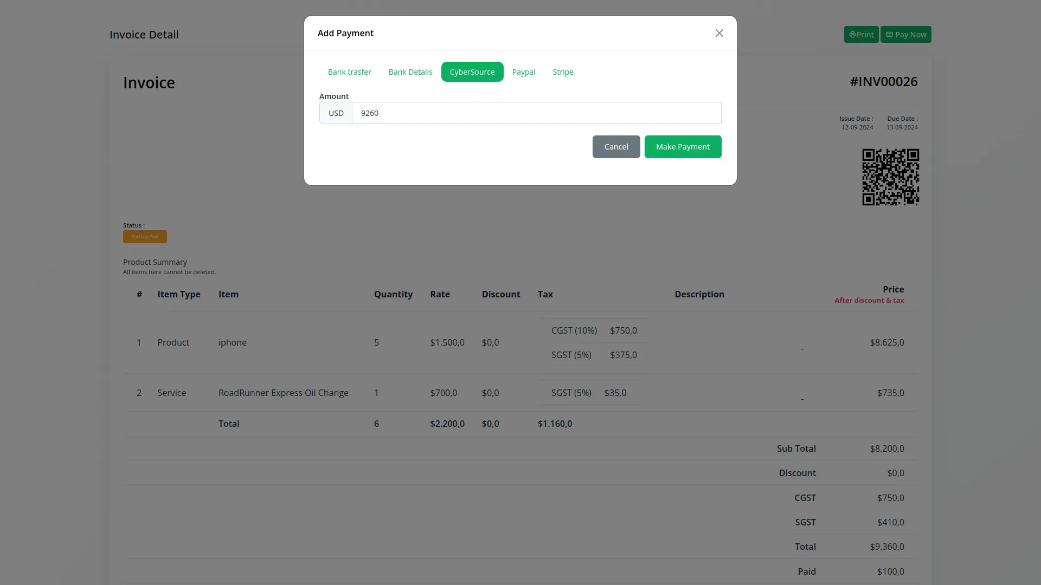
Task: Close the Add Payment dialog with the X
Action: click(x=719, y=33)
